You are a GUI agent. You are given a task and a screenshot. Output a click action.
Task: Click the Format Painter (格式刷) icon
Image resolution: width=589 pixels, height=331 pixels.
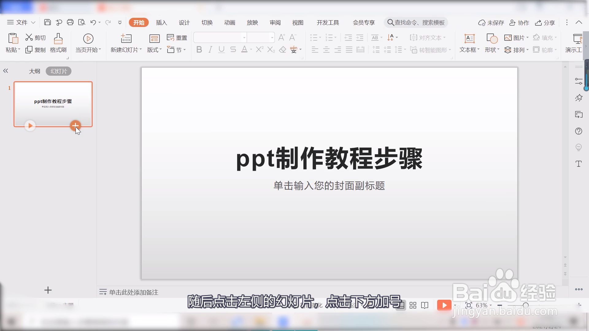[58, 39]
